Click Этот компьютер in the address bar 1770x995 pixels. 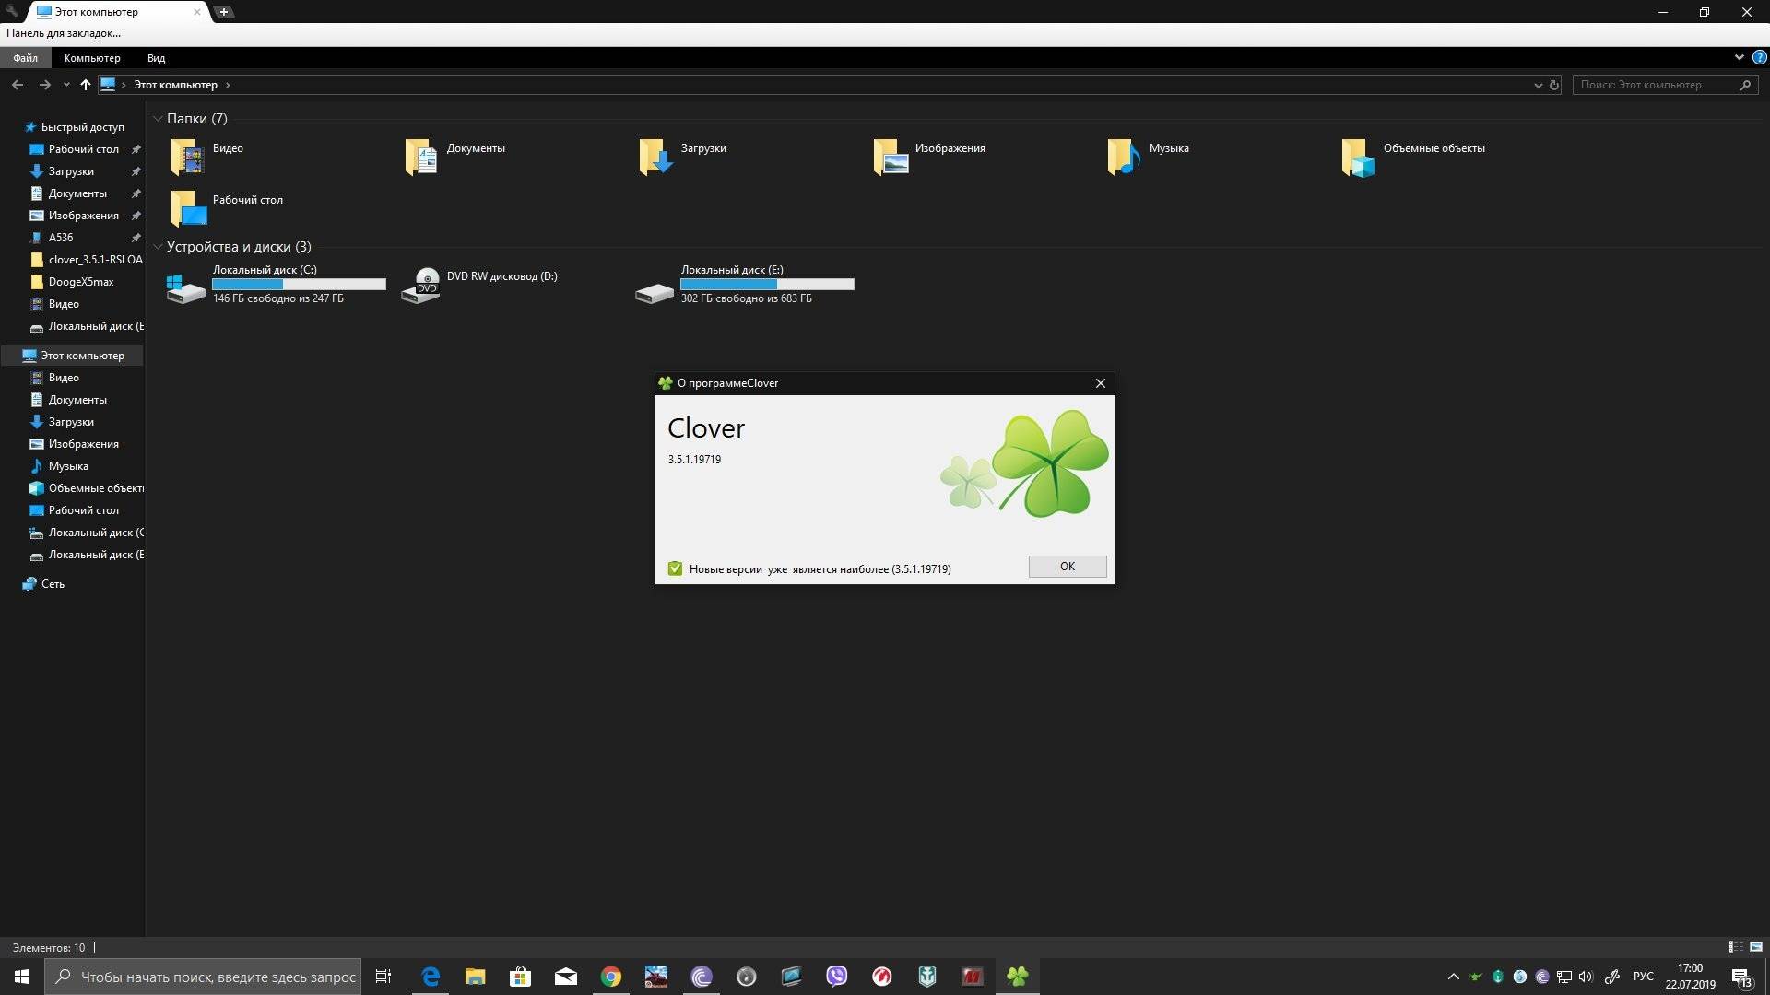pyautogui.click(x=175, y=85)
